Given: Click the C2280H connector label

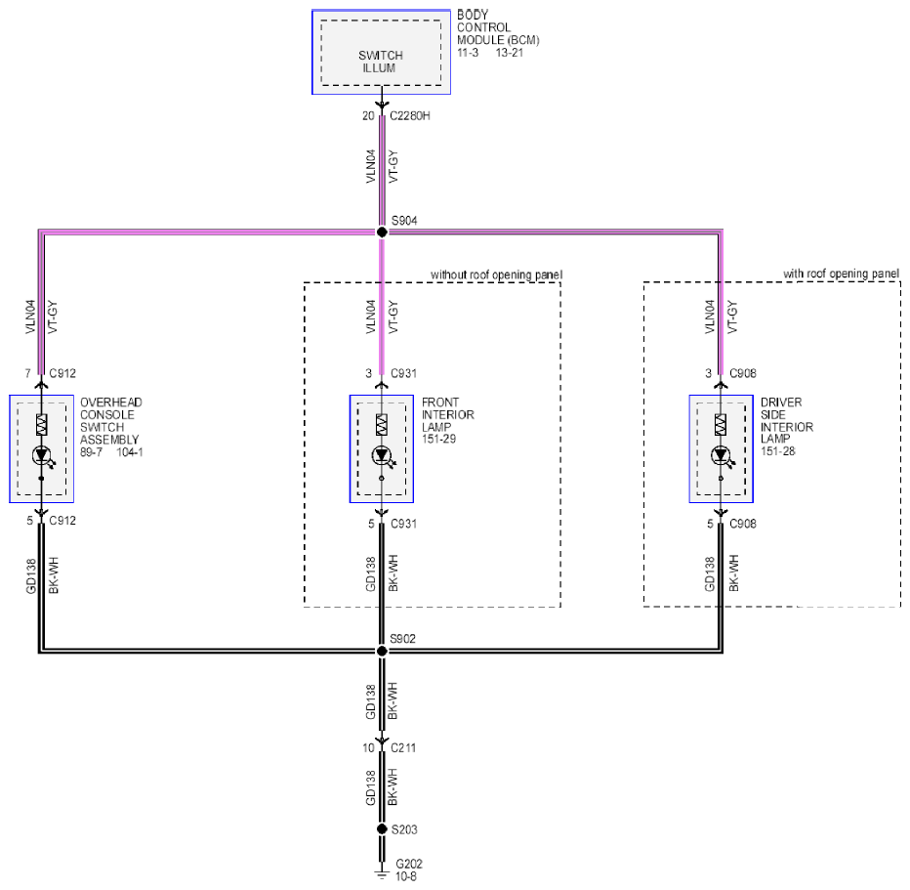Looking at the screenshot, I should [x=410, y=116].
